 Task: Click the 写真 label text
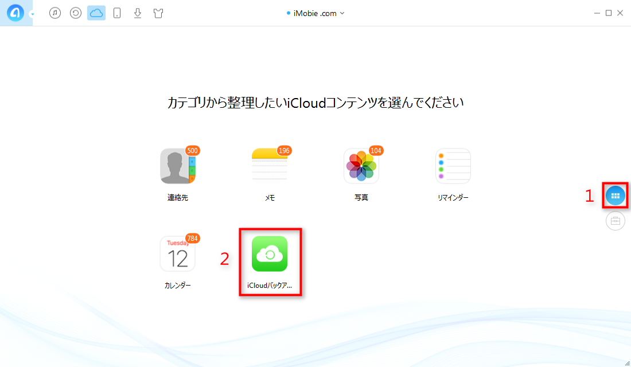[361, 198]
